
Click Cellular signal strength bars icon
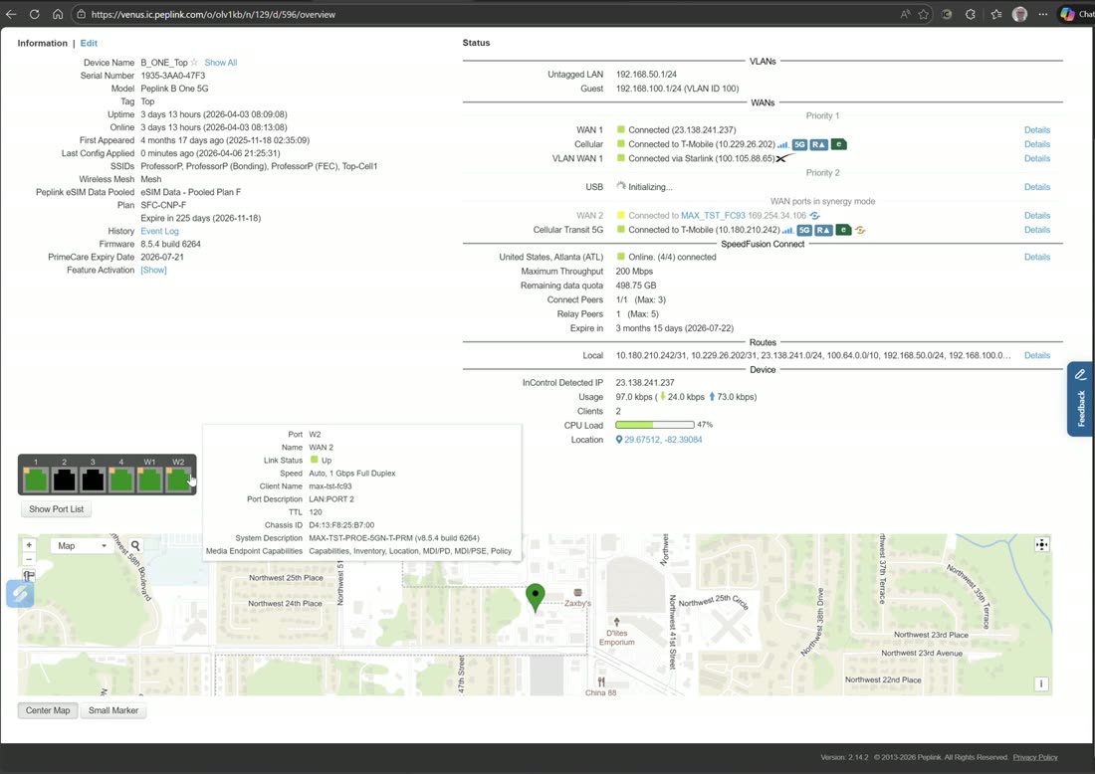coord(782,145)
